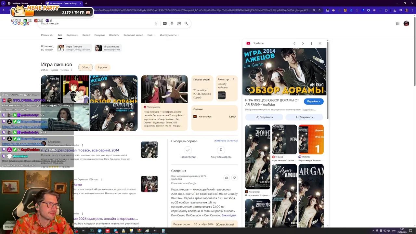
Task: Select the 'Обзор' chip
Action: [85, 68]
